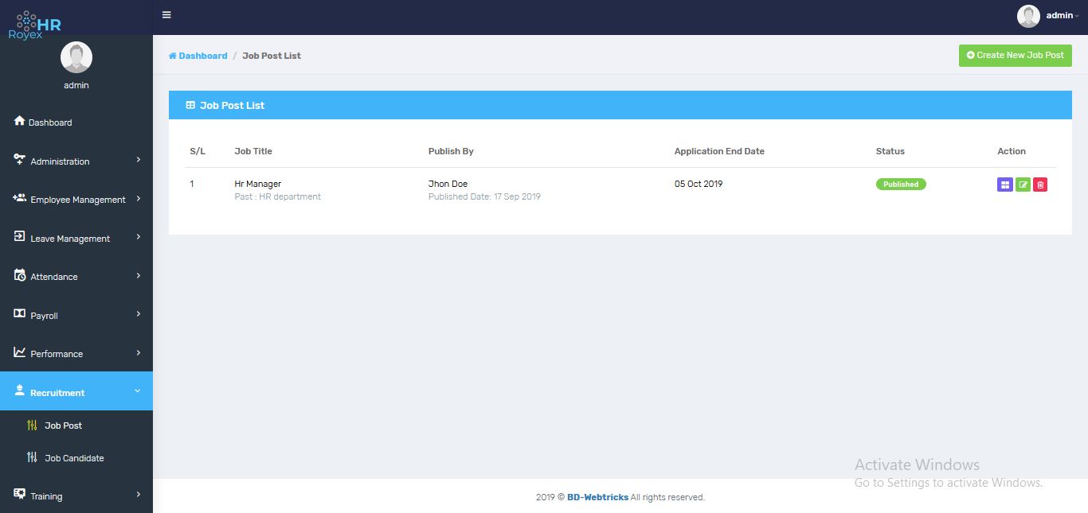Click the Performance chart icon
The width and height of the screenshot is (1088, 513).
(20, 352)
